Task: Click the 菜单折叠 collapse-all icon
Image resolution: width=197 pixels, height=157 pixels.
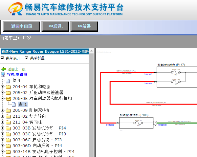Action: 26,58
